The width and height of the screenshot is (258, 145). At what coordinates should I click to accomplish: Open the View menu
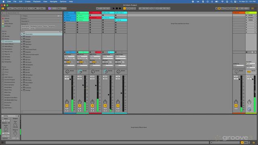[x=45, y=2]
